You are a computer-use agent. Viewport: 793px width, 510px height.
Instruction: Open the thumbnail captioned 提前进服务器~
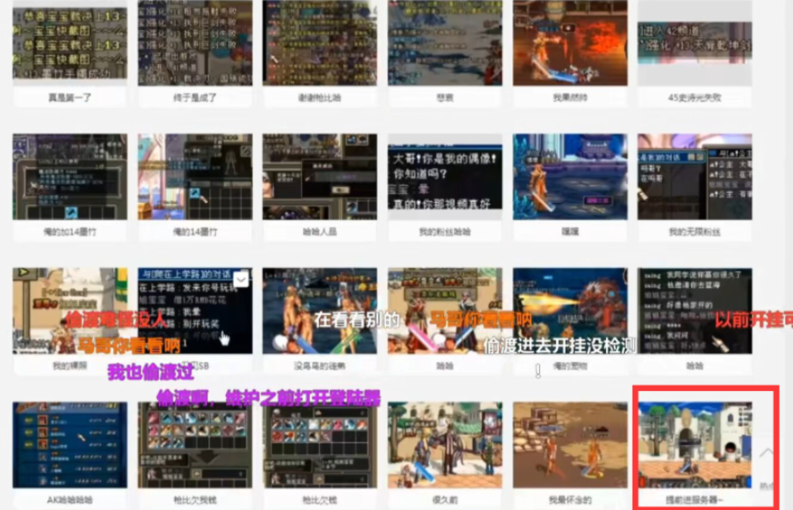694,445
